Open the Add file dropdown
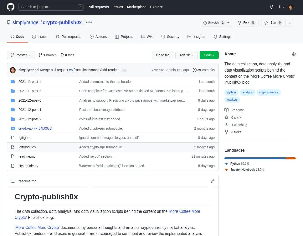Viewport: 303px width, 236px height. (187, 55)
